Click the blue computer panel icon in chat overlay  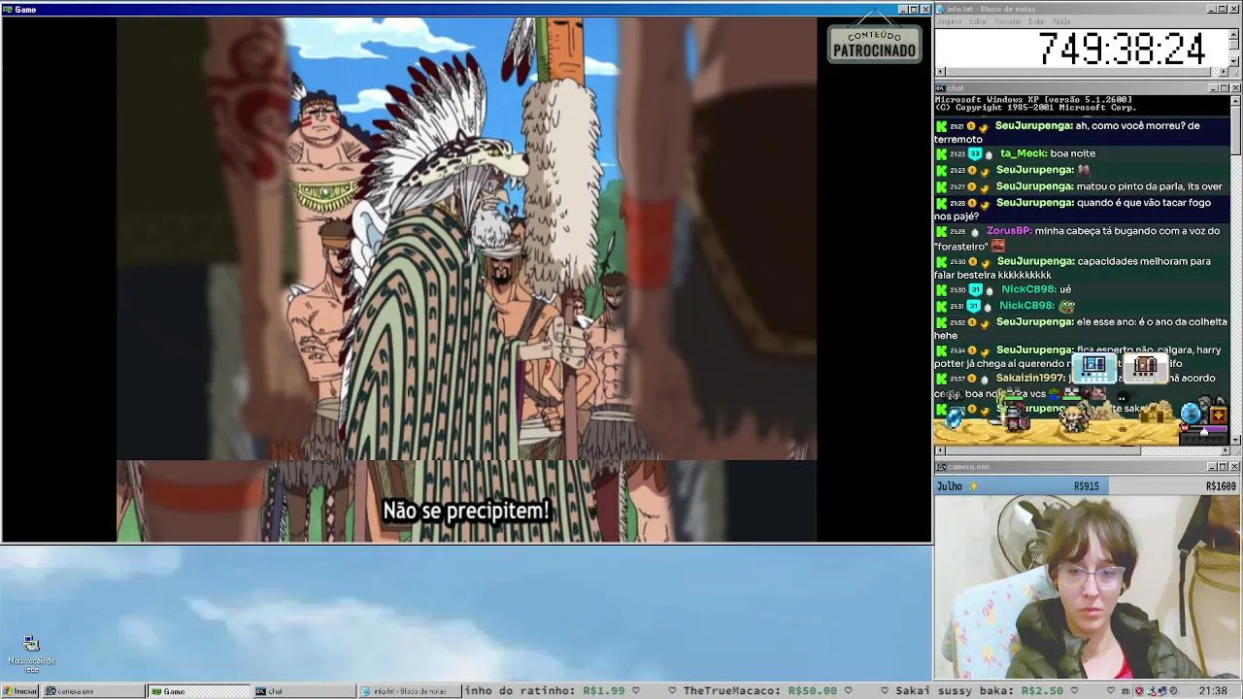coord(1093,366)
